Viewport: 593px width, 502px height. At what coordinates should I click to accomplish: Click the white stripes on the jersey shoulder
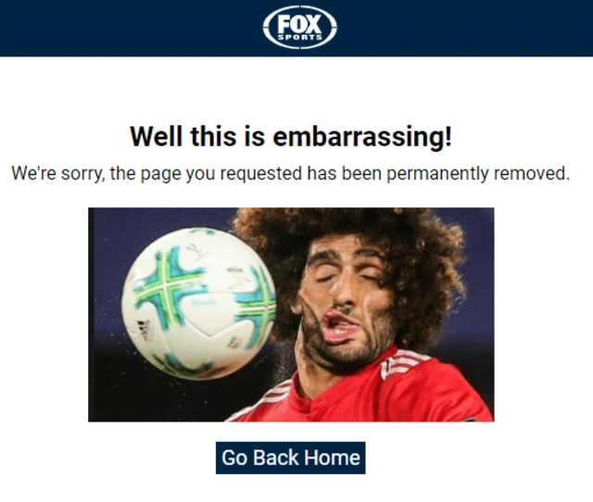click(403, 362)
